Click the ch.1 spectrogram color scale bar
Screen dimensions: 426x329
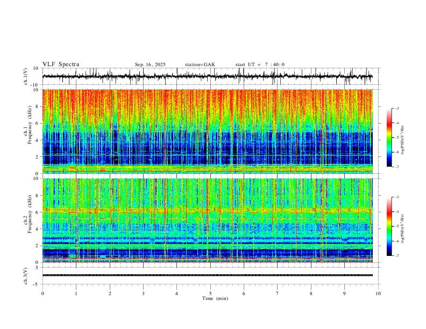[389, 138]
